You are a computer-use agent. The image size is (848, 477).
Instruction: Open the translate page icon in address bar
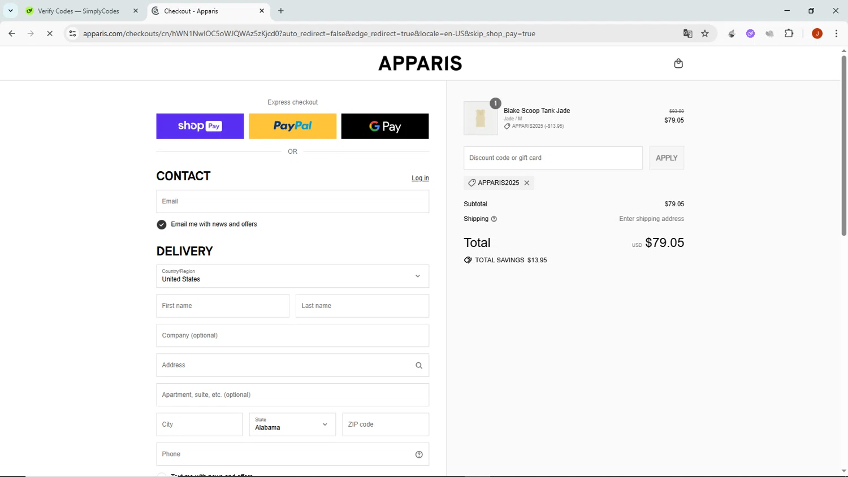tap(687, 34)
